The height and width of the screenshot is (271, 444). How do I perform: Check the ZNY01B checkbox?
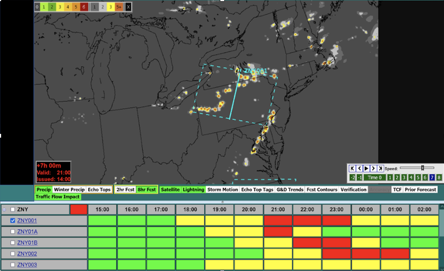point(12,243)
